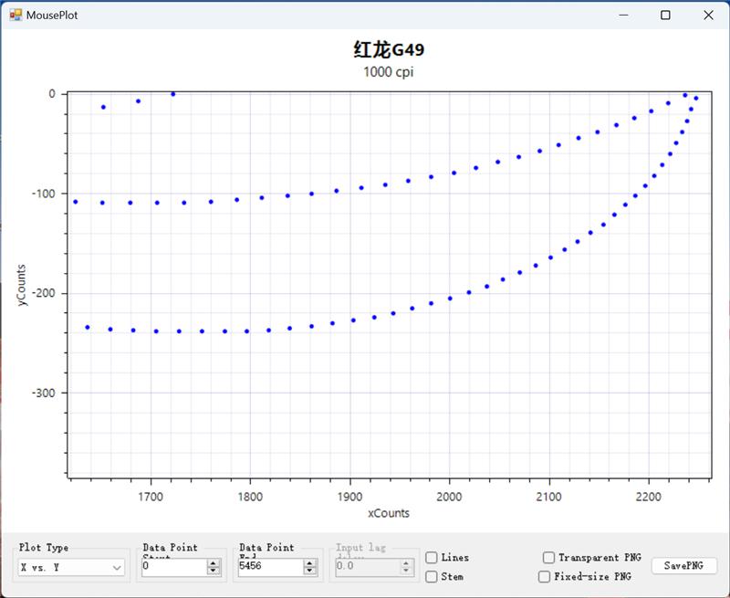Increment Data Point End using up arrow

point(310,562)
